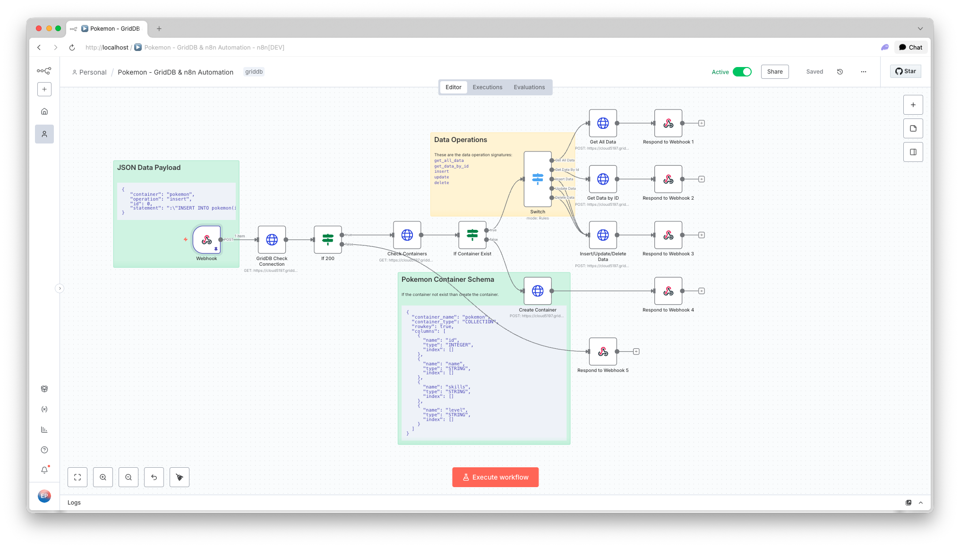Open the EP user account menu
The width and height of the screenshot is (960, 548).
(x=44, y=496)
